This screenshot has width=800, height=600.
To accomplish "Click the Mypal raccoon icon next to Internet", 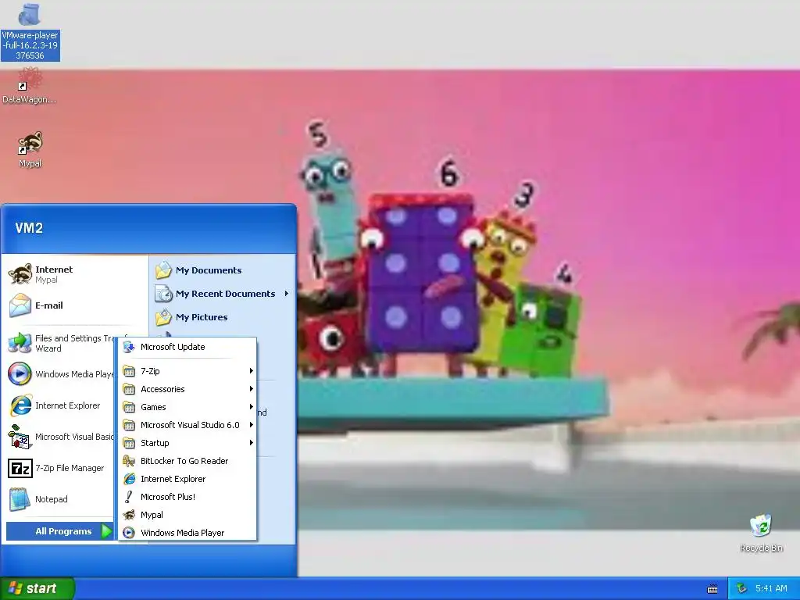I will point(20,274).
